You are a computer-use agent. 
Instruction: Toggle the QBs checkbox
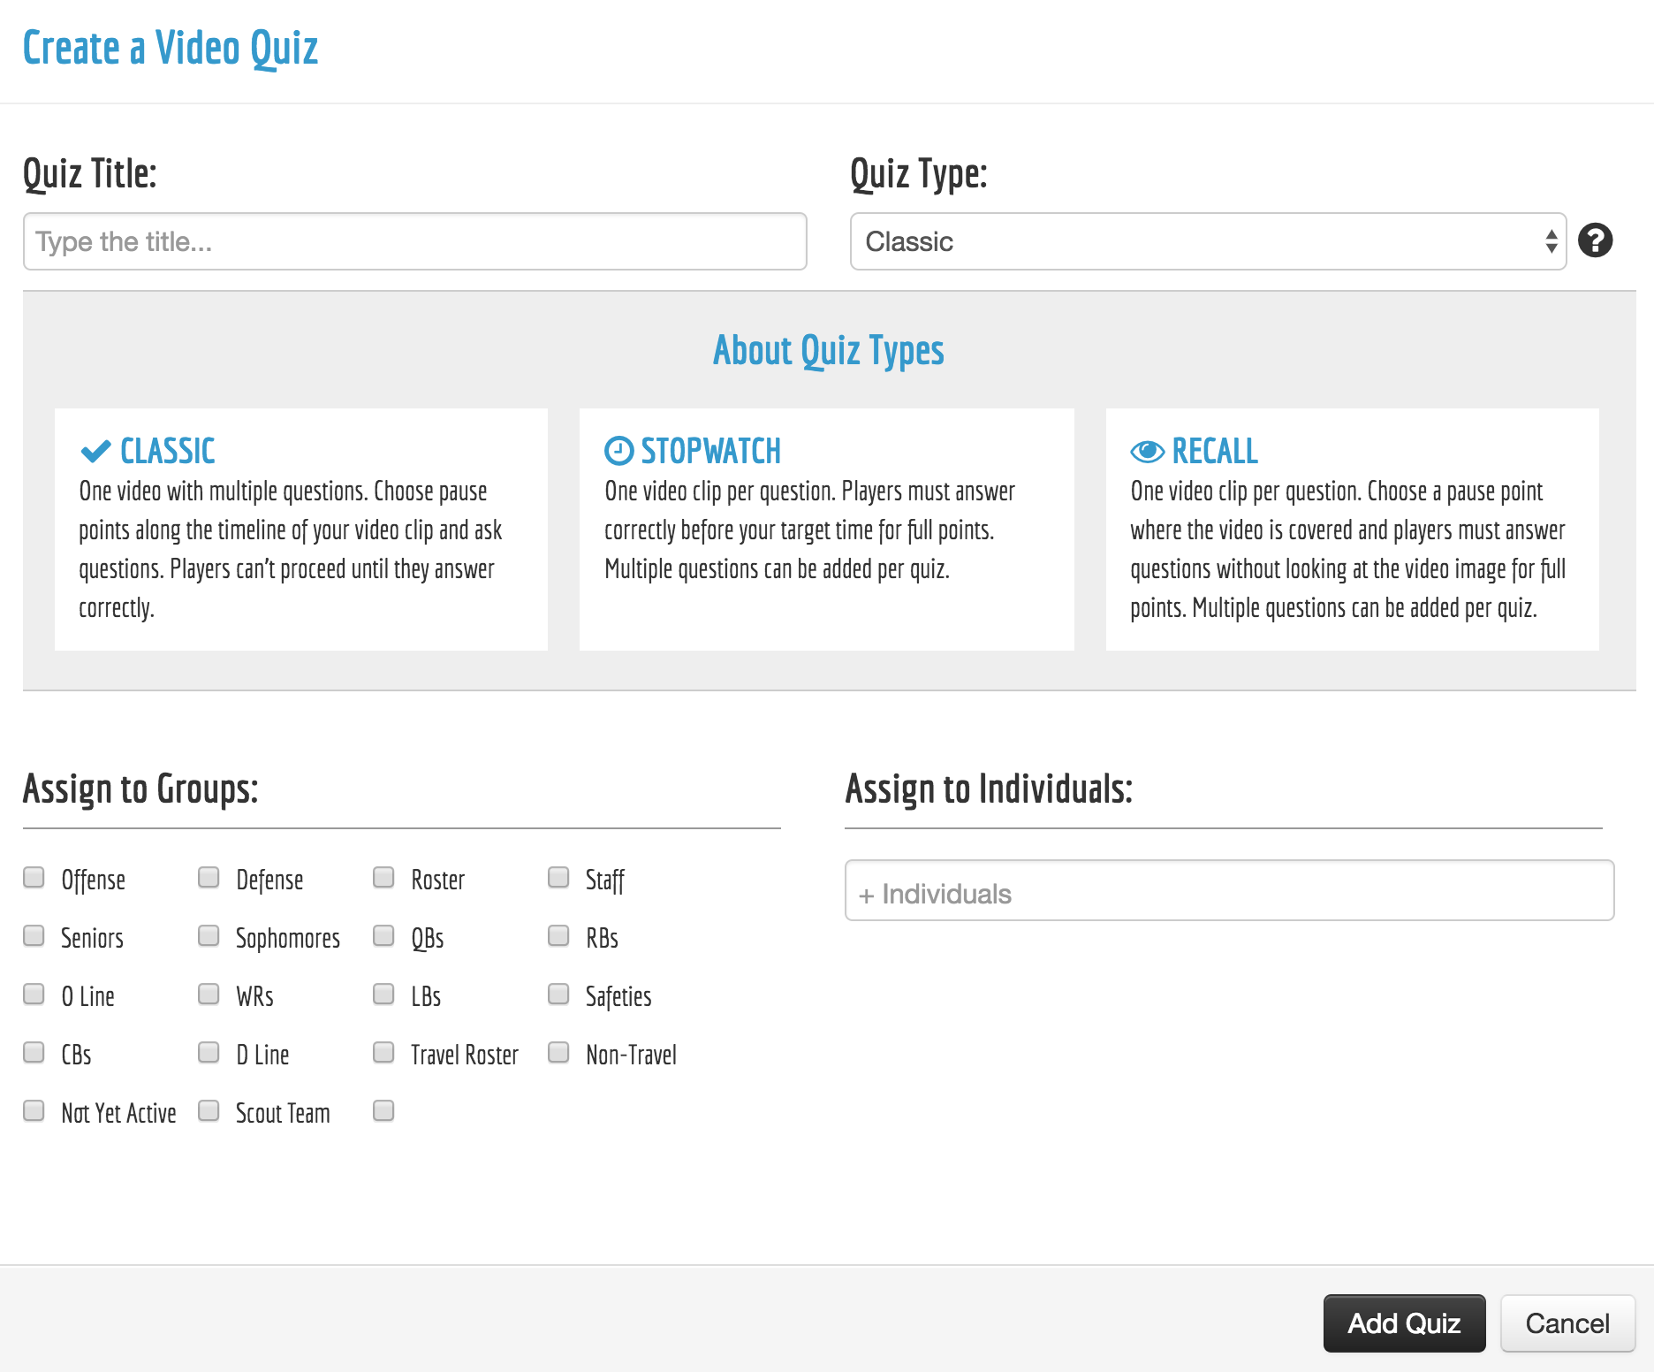(x=383, y=935)
